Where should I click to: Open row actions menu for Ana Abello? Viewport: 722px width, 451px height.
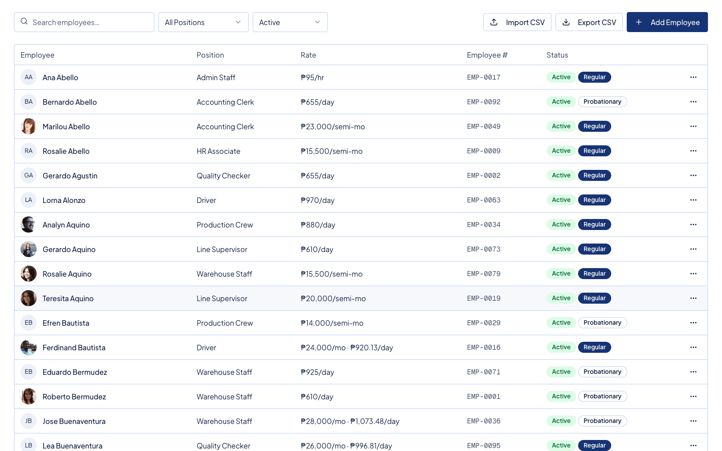(693, 77)
